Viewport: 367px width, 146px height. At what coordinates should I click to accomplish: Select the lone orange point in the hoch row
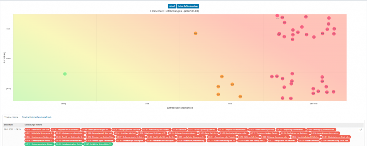pyautogui.click(x=196, y=33)
